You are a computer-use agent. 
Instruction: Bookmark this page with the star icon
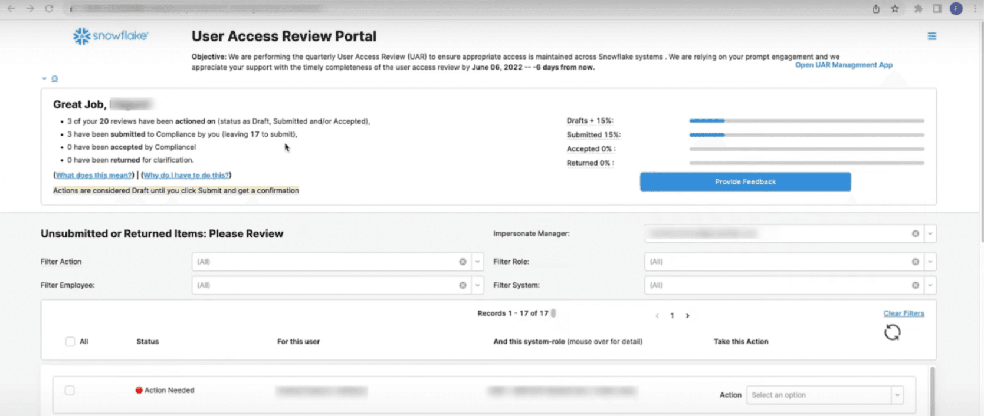895,9
